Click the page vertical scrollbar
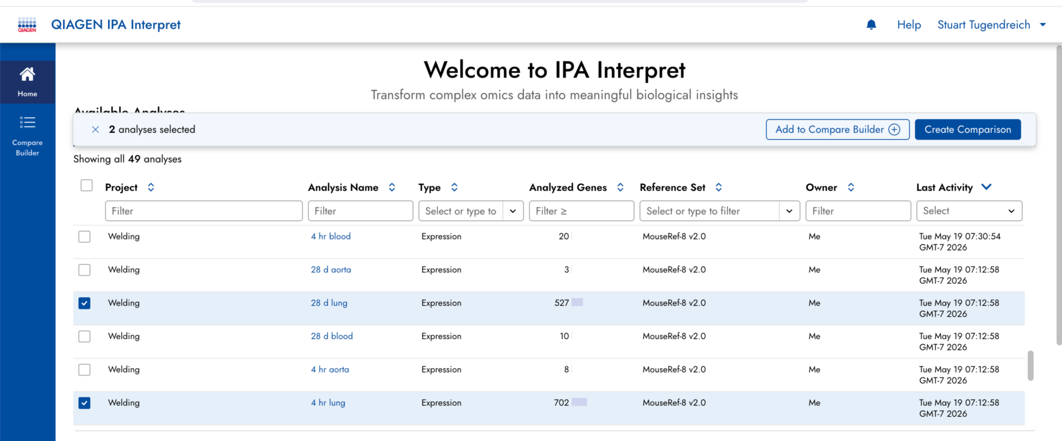The width and height of the screenshot is (1062, 441). (x=1058, y=195)
